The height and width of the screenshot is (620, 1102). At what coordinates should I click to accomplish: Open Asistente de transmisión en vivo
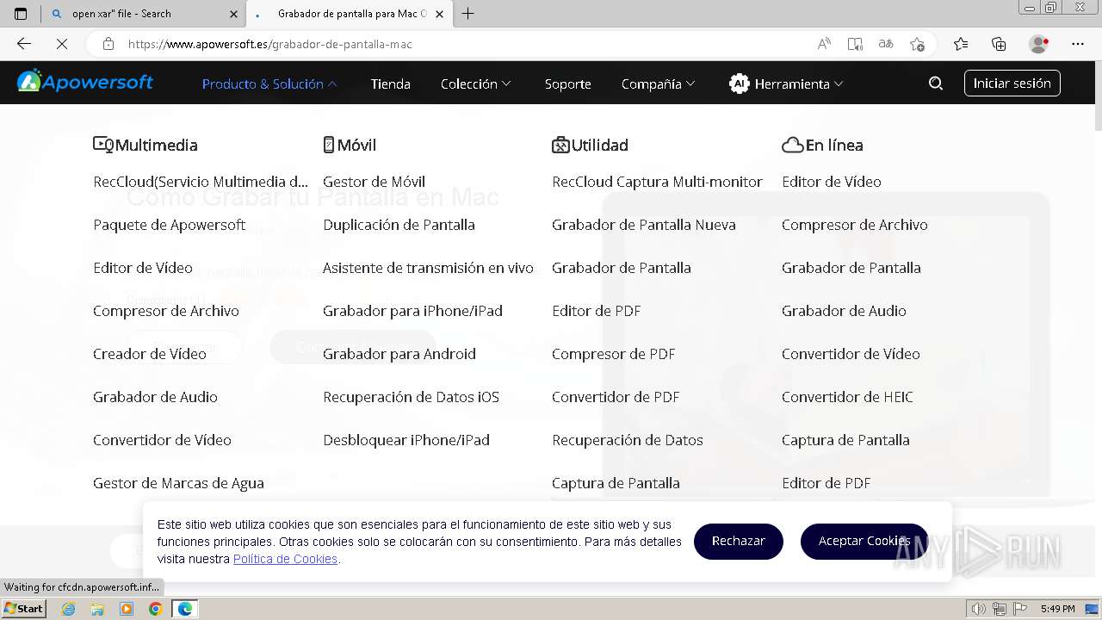[x=428, y=268]
